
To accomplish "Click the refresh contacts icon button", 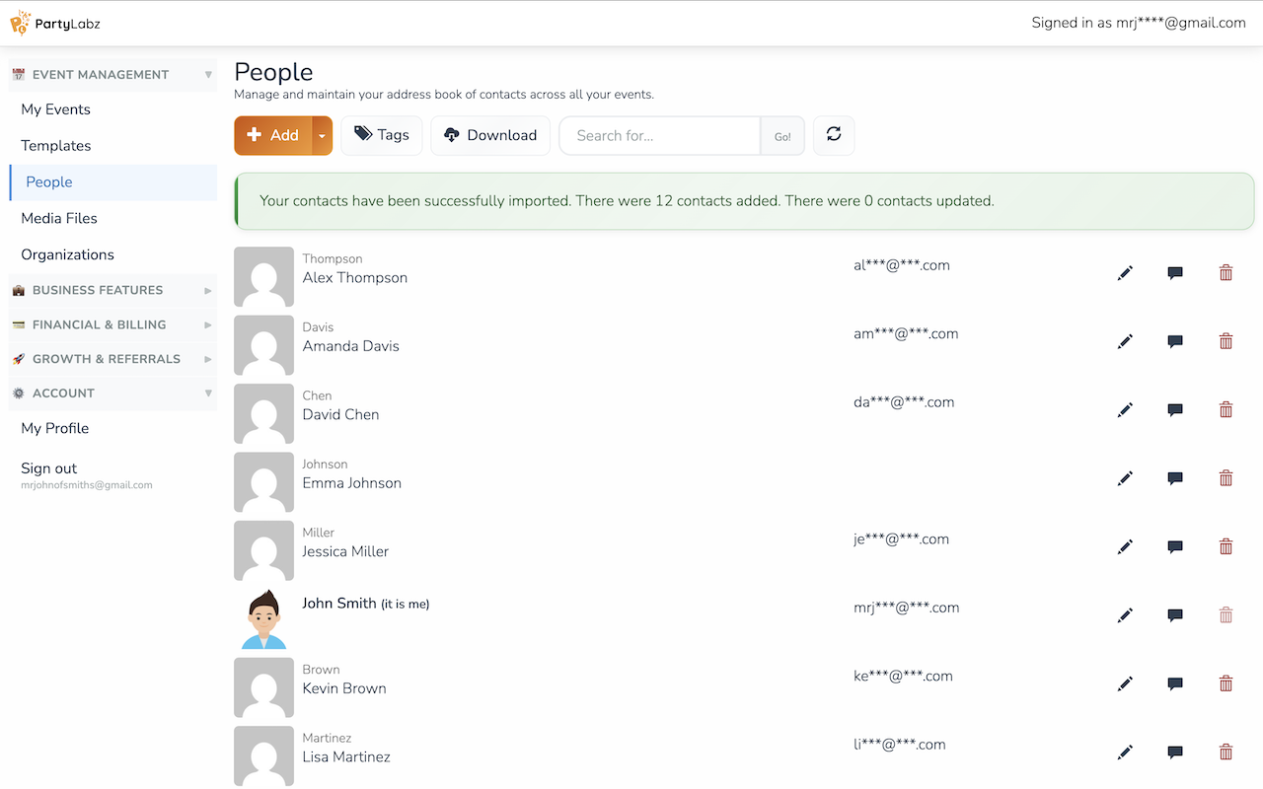I will [x=834, y=135].
